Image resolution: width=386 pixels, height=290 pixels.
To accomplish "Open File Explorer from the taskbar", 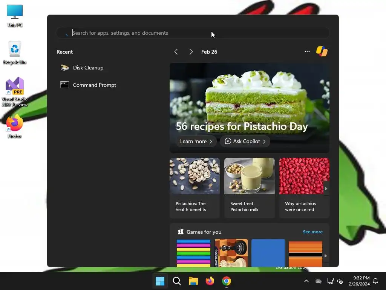I will point(193,281).
